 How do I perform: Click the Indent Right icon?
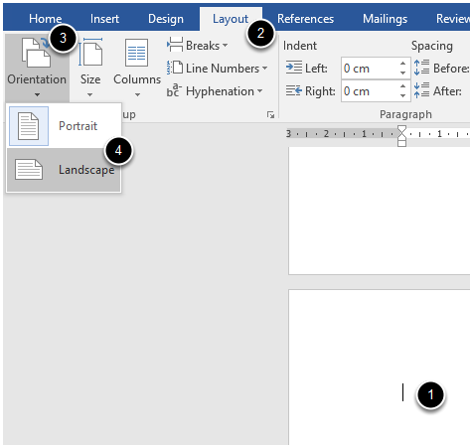294,90
